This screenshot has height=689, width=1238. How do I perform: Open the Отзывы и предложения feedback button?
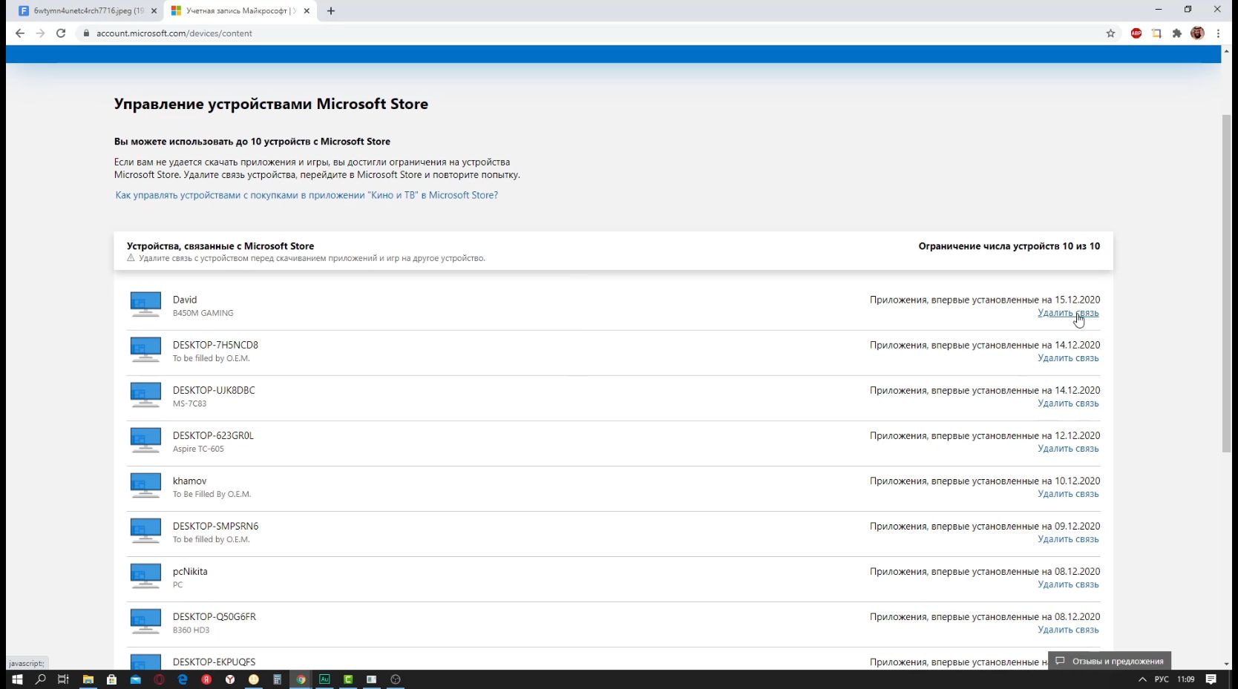[x=1110, y=661]
